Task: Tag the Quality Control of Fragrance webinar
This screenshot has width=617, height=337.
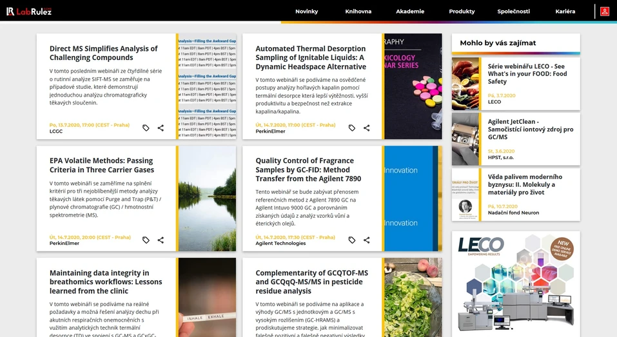Action: (x=352, y=240)
